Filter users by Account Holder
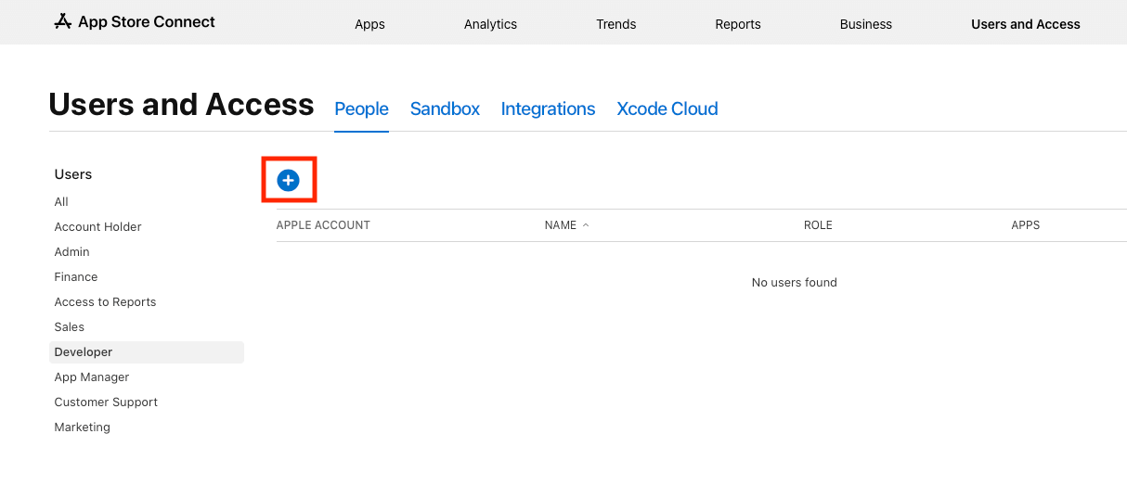The width and height of the screenshot is (1127, 485). click(x=97, y=226)
